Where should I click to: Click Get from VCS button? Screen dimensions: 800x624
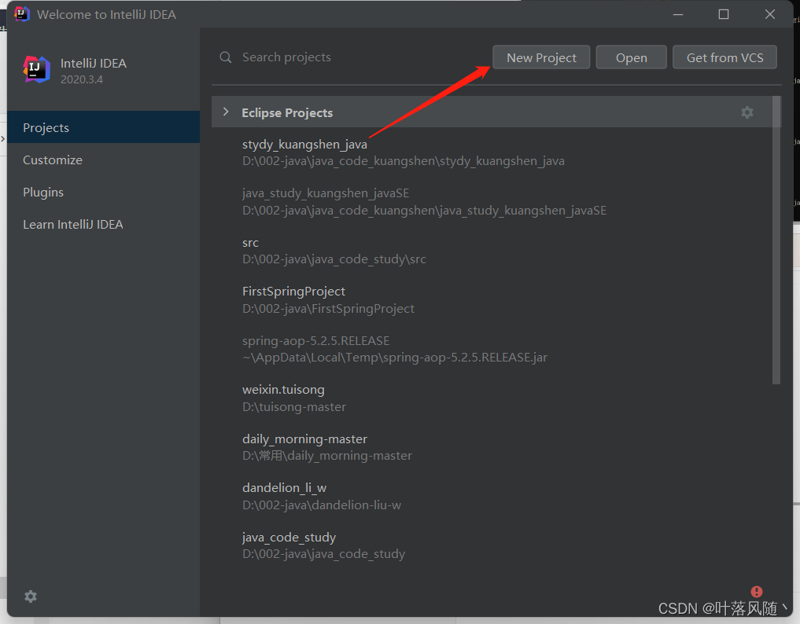tap(724, 57)
